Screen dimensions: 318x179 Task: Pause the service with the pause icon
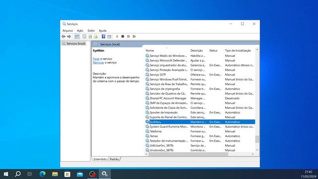128,36
